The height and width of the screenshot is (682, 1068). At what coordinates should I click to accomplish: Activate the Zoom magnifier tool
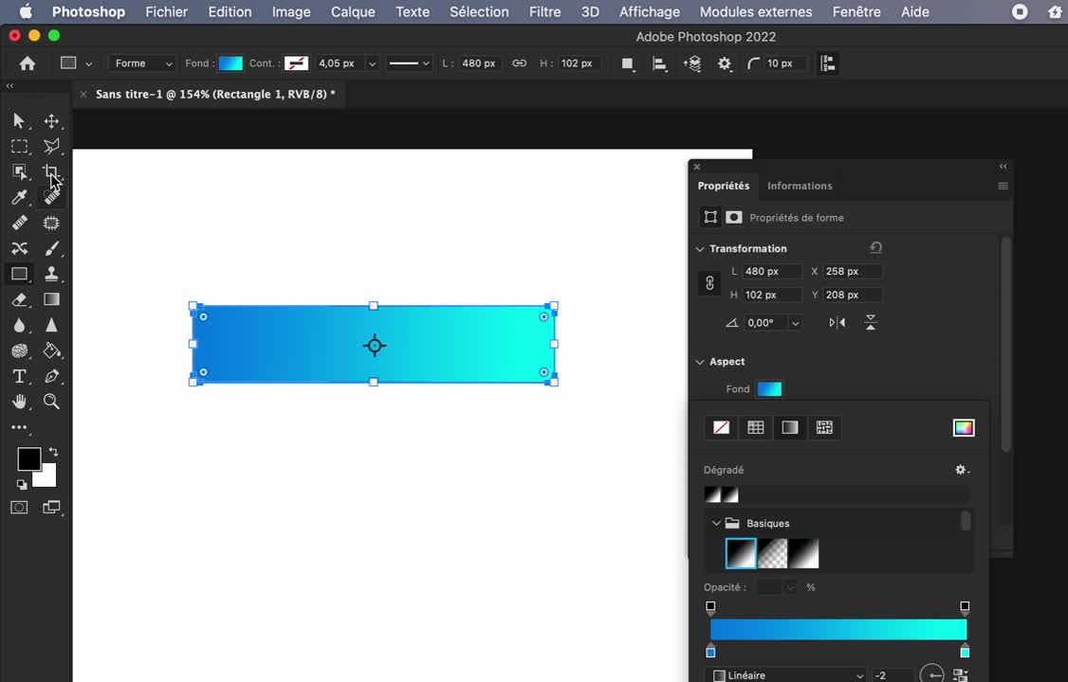52,402
